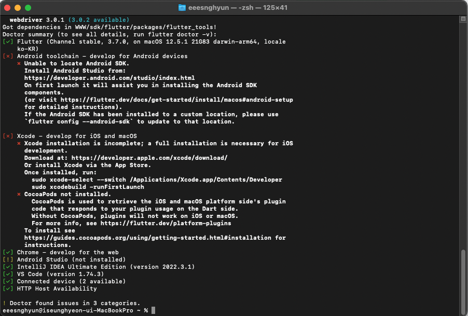468x316 pixels.
Task: Click the red [x] beside Android toolchain
Action: click(x=8, y=56)
